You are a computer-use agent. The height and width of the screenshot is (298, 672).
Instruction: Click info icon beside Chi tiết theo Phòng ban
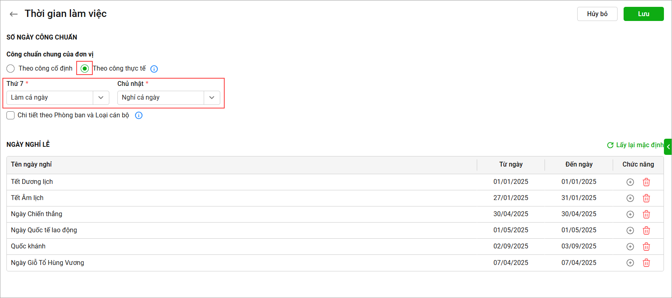coord(139,115)
